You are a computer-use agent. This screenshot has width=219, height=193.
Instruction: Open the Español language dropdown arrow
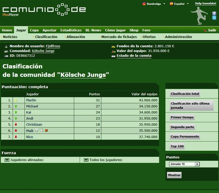tap(188, 4)
